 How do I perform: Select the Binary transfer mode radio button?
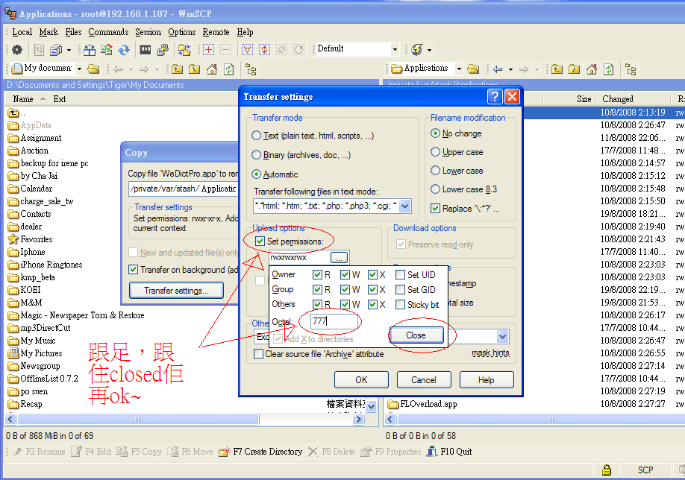click(x=257, y=155)
